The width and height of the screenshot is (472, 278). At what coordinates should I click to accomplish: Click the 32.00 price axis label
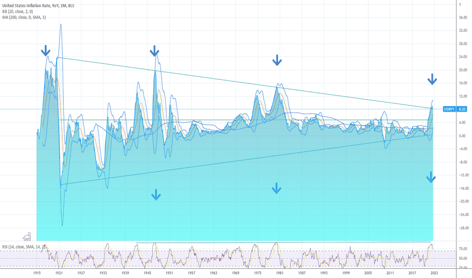(x=463, y=30)
